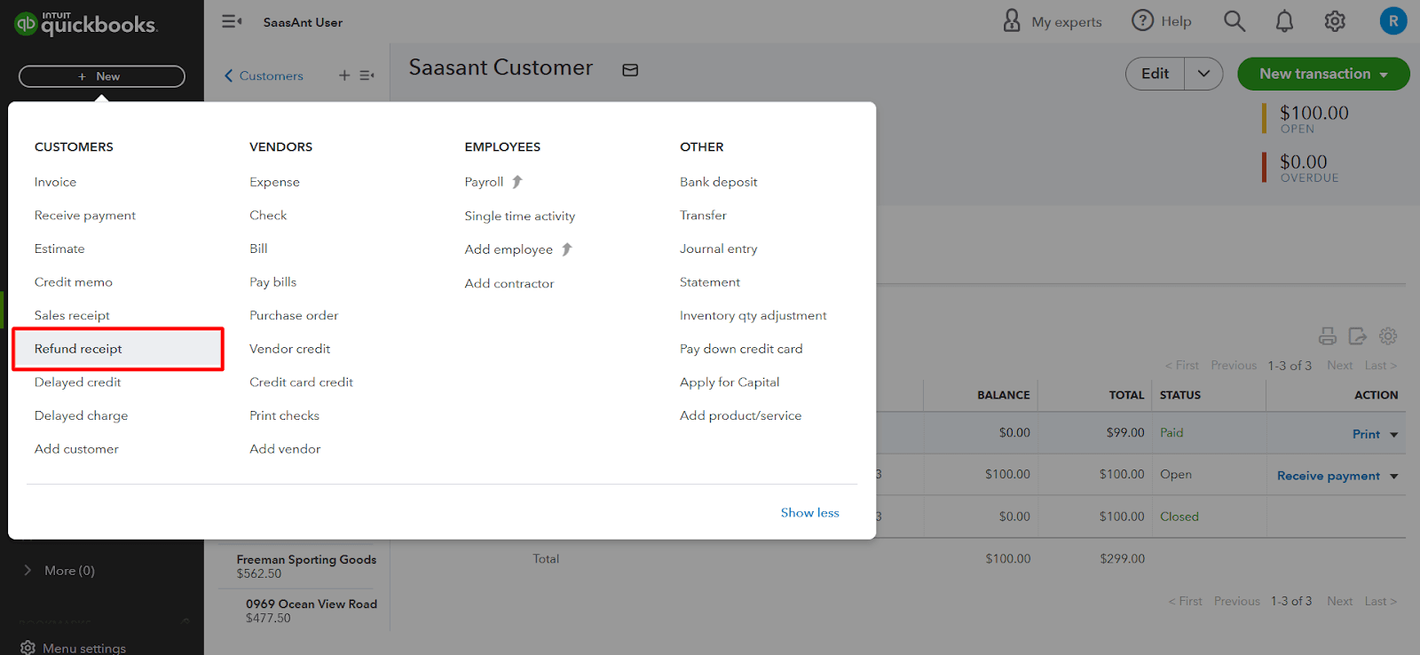1420x655 pixels.
Task: Select Add vendor
Action: (x=285, y=449)
